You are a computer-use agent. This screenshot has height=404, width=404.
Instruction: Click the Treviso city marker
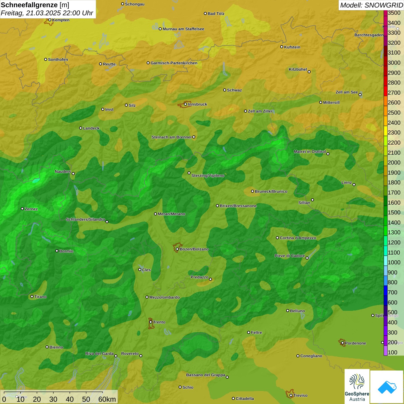291,395
